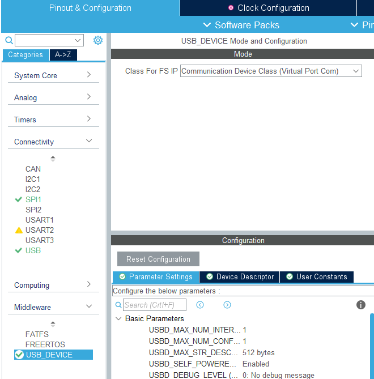The height and width of the screenshot is (379, 374).
Task: Select USART1 peripheral
Action: (x=40, y=220)
